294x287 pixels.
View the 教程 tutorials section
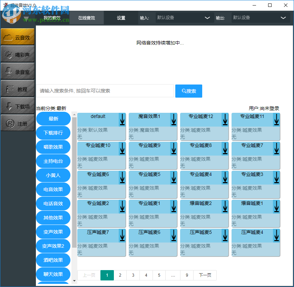18,88
